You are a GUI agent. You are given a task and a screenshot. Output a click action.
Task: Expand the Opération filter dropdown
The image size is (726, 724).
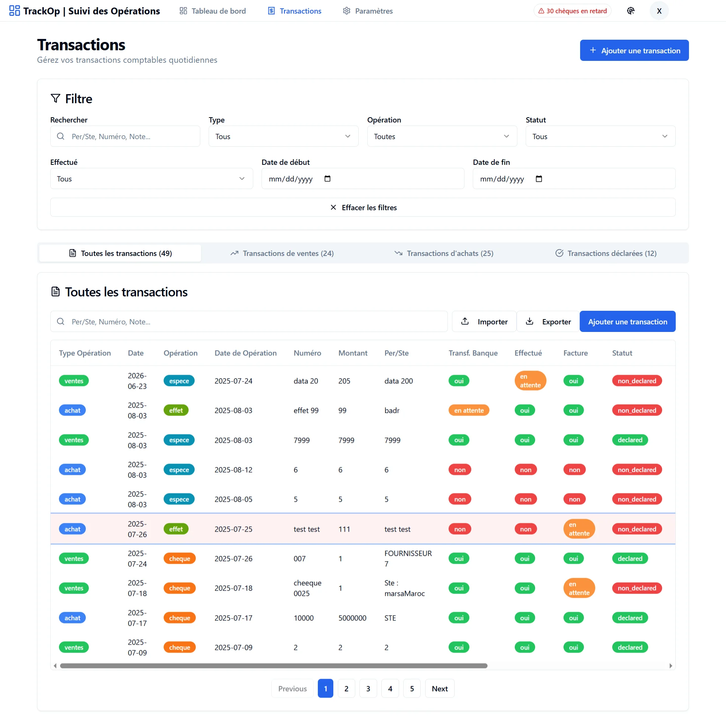(x=442, y=136)
